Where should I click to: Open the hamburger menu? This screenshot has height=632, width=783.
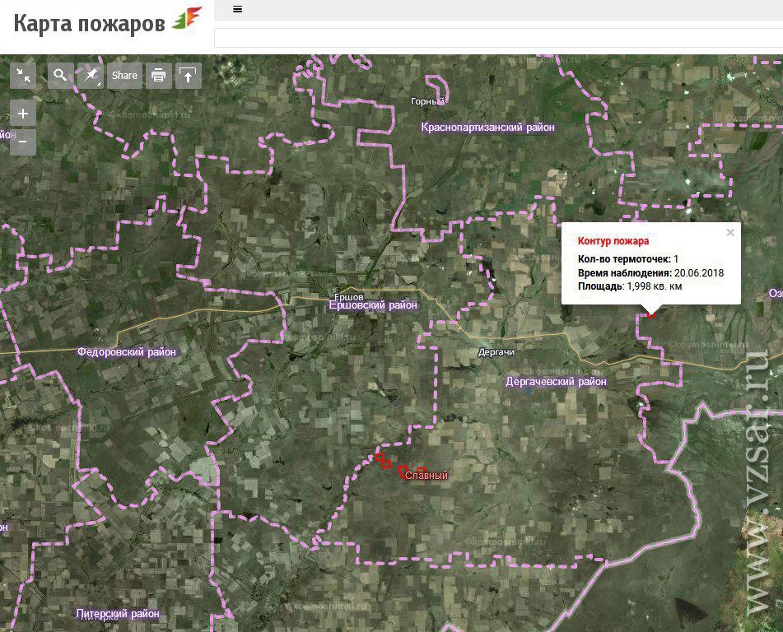[238, 9]
